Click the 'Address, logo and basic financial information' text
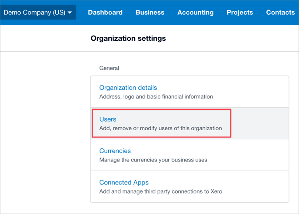This screenshot has height=214, width=299. [156, 97]
